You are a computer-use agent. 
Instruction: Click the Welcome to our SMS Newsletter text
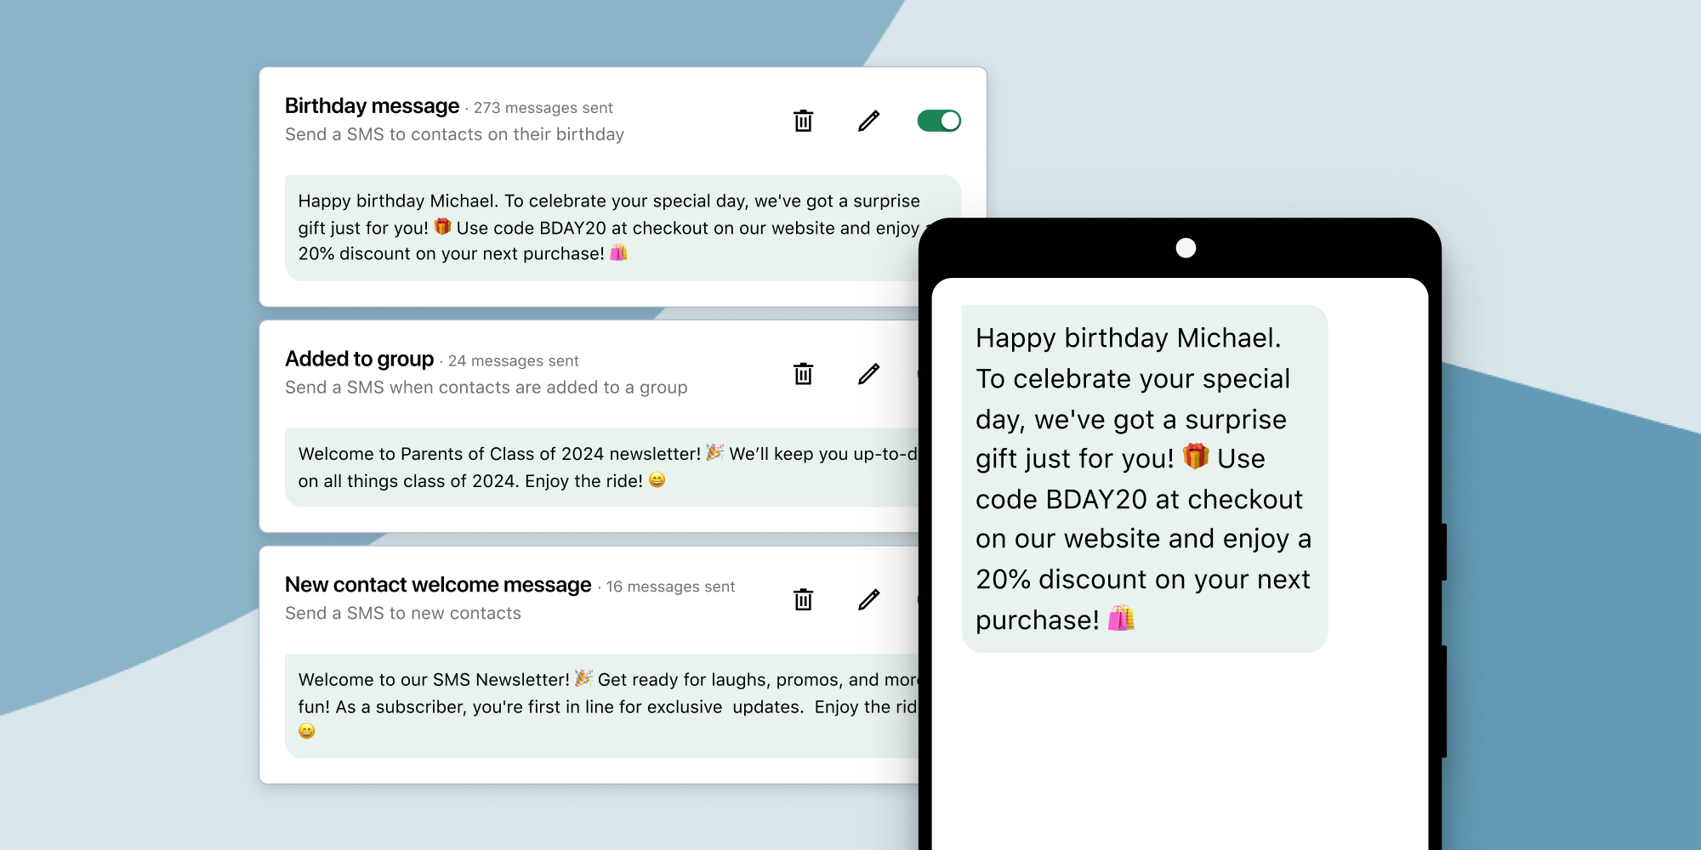pyautogui.click(x=434, y=680)
